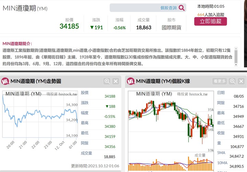The width and height of the screenshot is (247, 172).
Task: Click the 立即追蹤 follow button
Action: pyautogui.click(x=210, y=21)
